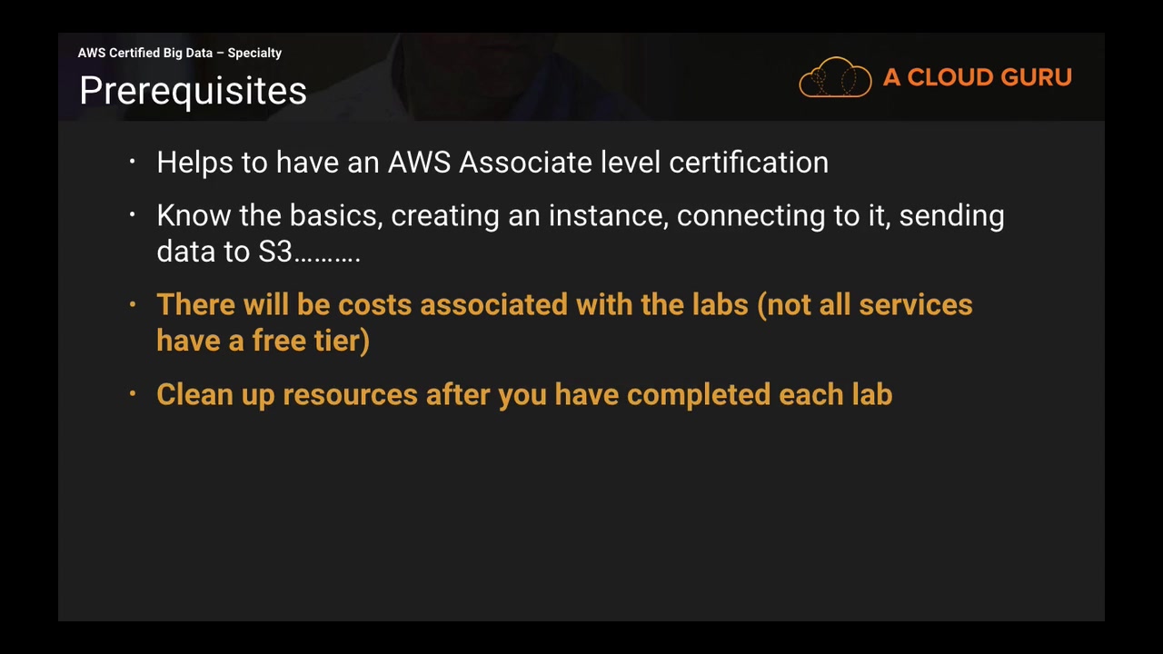This screenshot has width=1163, height=654.
Task: Click the words "connecting to it"
Action: (782, 216)
